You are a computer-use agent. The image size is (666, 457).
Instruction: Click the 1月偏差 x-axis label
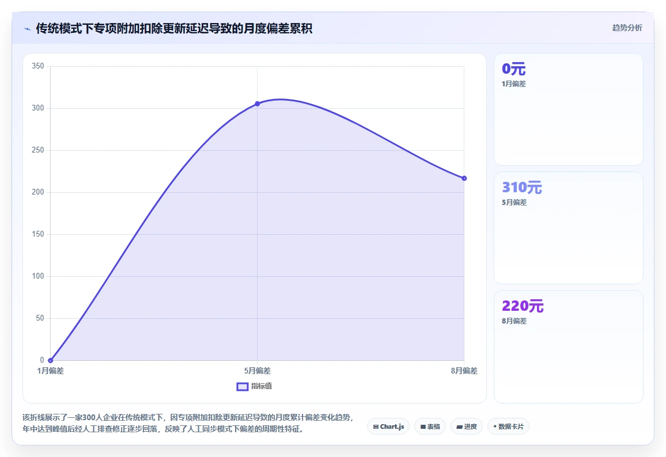(x=51, y=371)
